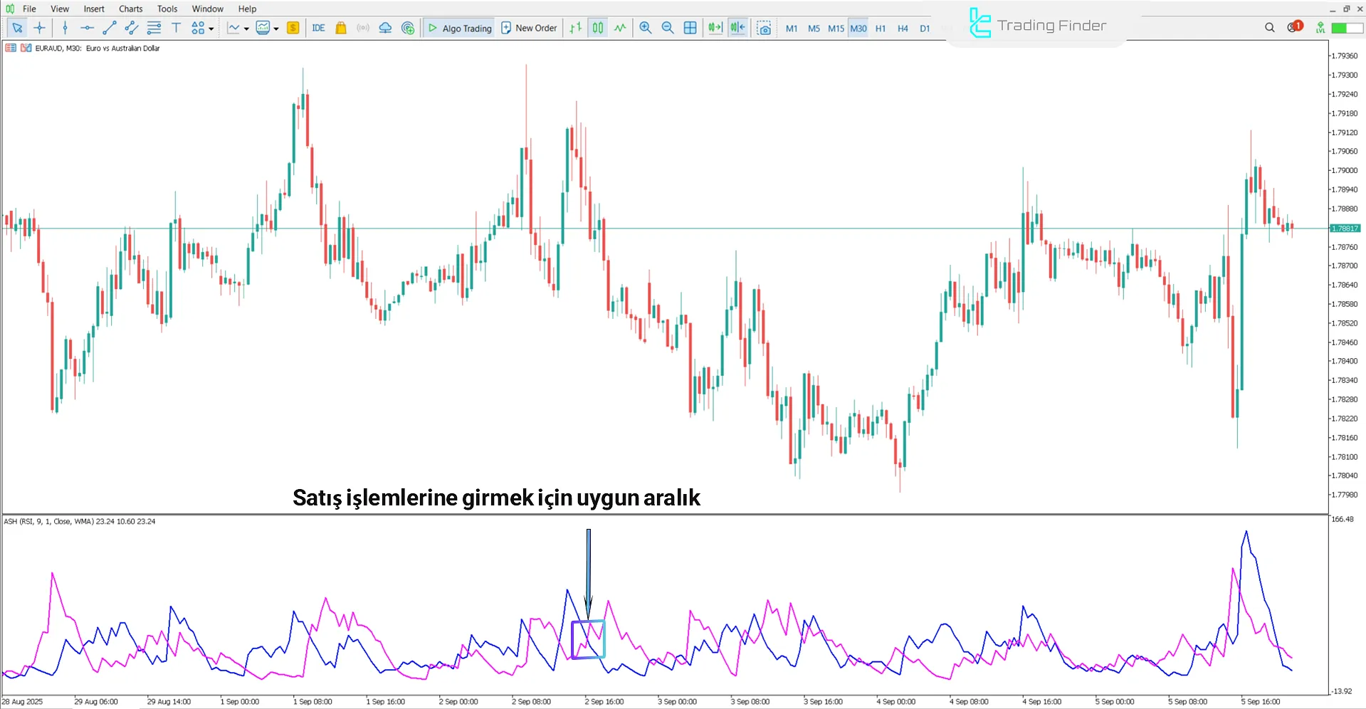Open the MetaEditor IDE
Viewport: 1366px width, 709px height.
tap(318, 28)
